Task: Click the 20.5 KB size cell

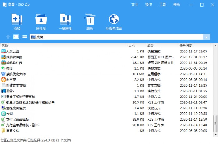Action: (138, 102)
